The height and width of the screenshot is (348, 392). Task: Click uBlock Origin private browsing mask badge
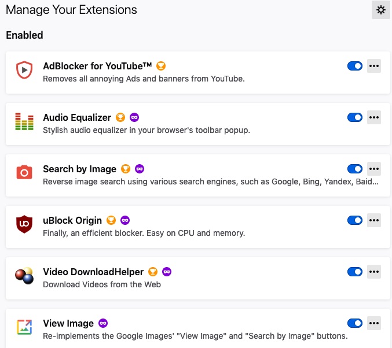pos(125,220)
